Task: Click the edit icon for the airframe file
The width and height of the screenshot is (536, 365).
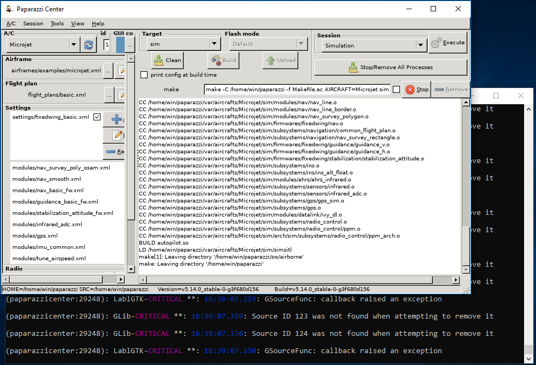Action: [x=120, y=71]
